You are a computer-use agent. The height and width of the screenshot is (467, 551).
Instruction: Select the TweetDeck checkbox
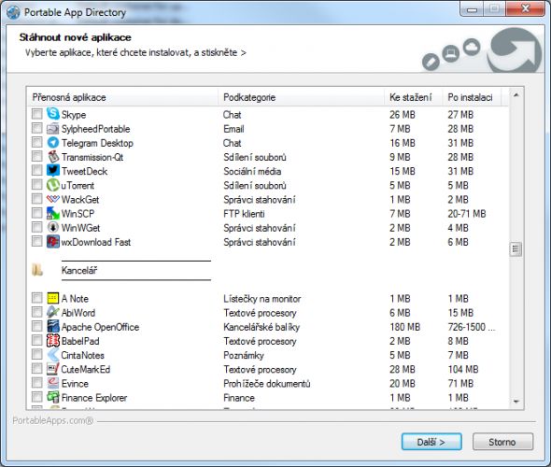point(37,170)
